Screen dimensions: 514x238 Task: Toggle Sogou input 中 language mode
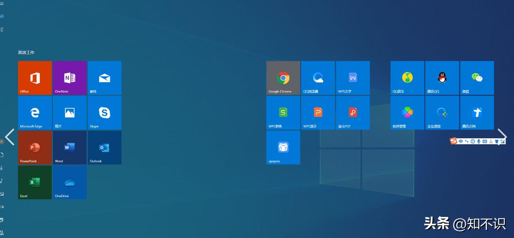461,142
